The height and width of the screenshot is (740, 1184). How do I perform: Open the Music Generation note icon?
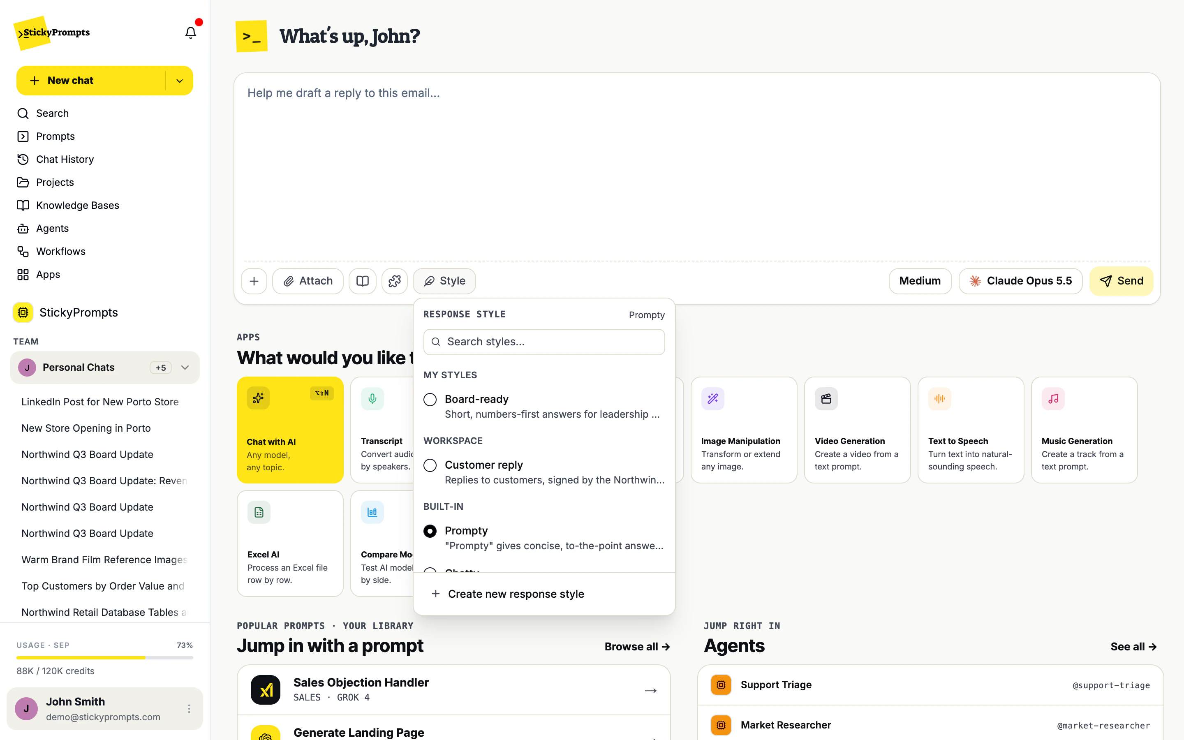coord(1053,399)
